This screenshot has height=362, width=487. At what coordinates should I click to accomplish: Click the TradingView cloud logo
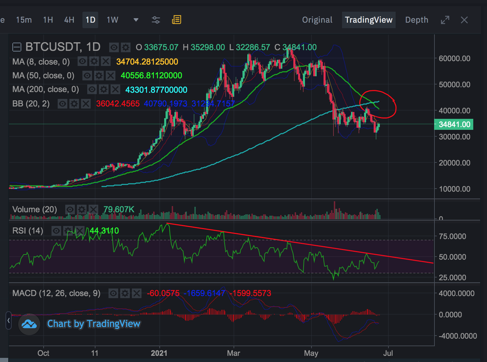coord(29,324)
